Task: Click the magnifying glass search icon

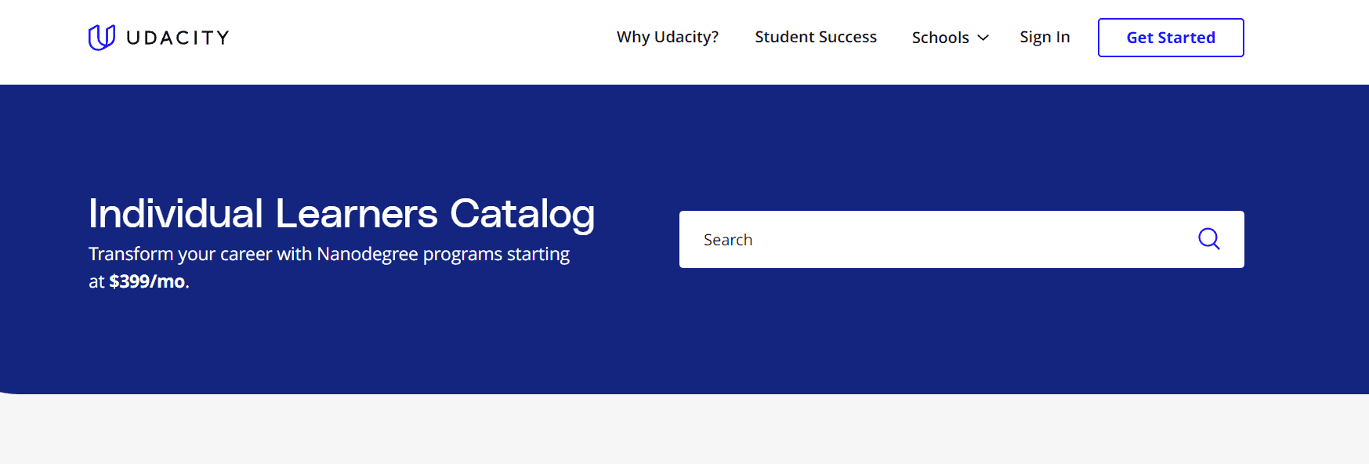Action: pyautogui.click(x=1208, y=238)
